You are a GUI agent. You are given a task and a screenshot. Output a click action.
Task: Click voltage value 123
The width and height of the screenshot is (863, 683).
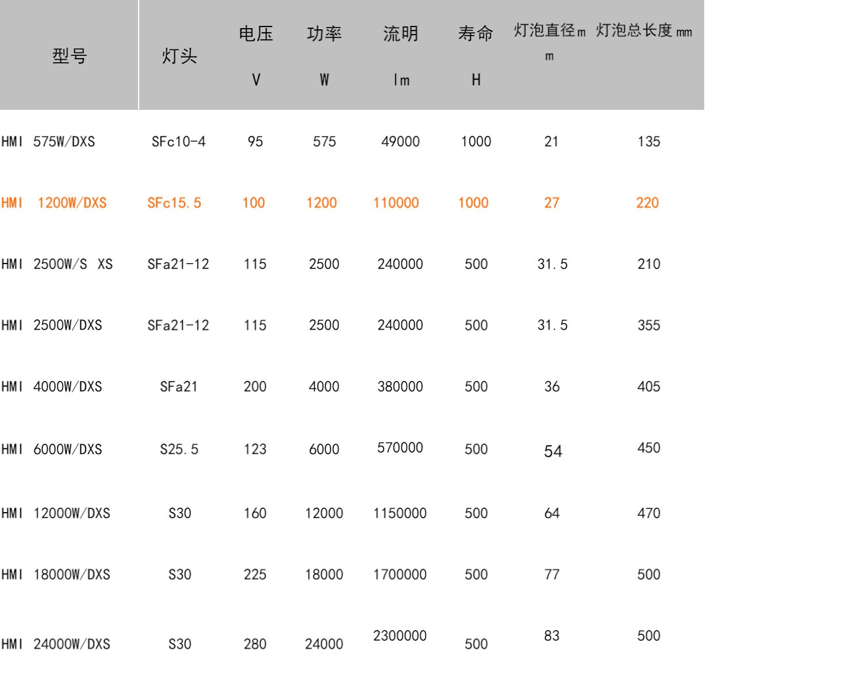[255, 449]
